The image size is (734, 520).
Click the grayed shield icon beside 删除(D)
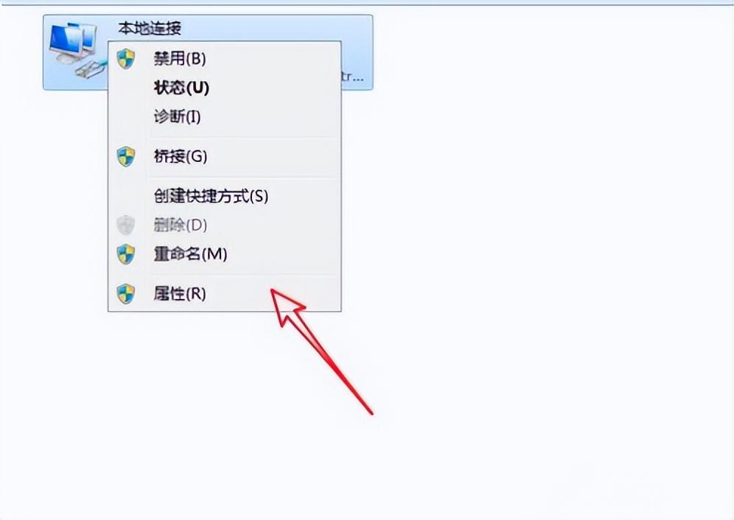126,225
